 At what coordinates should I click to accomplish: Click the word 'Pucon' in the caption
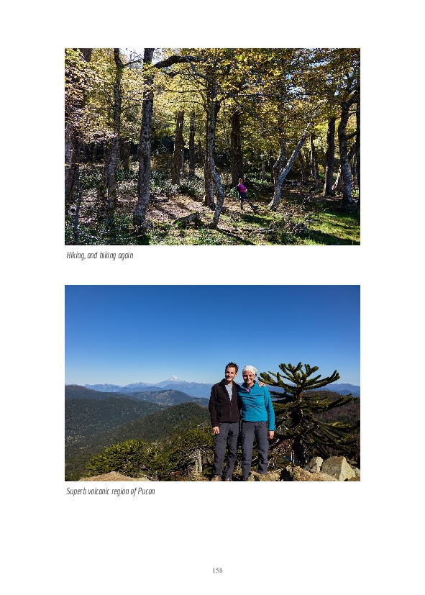tap(146, 491)
